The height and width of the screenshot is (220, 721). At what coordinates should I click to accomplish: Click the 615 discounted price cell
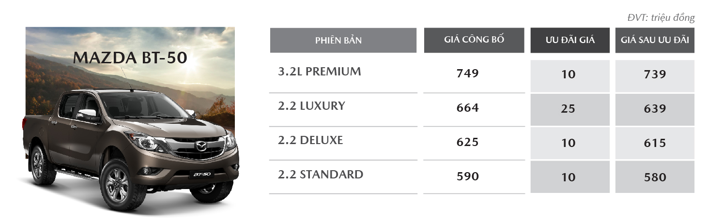tap(655, 144)
